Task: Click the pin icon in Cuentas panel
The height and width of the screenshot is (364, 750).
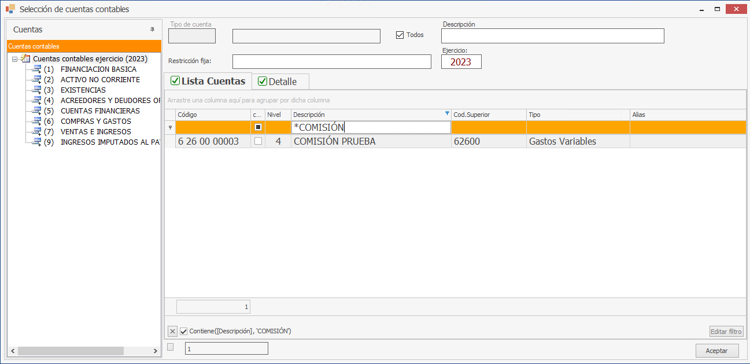Action: [x=153, y=30]
